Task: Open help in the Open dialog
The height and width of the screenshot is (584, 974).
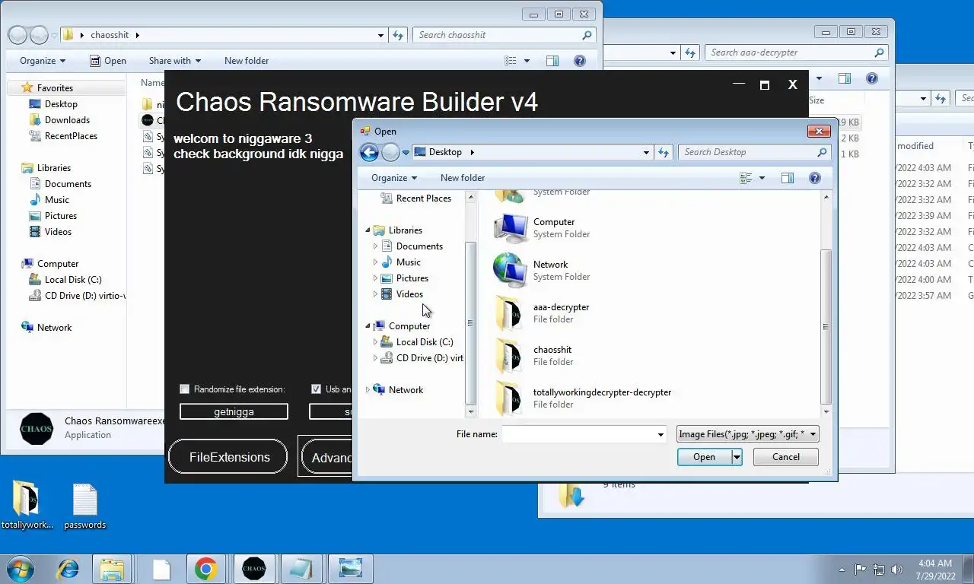Action: (815, 178)
